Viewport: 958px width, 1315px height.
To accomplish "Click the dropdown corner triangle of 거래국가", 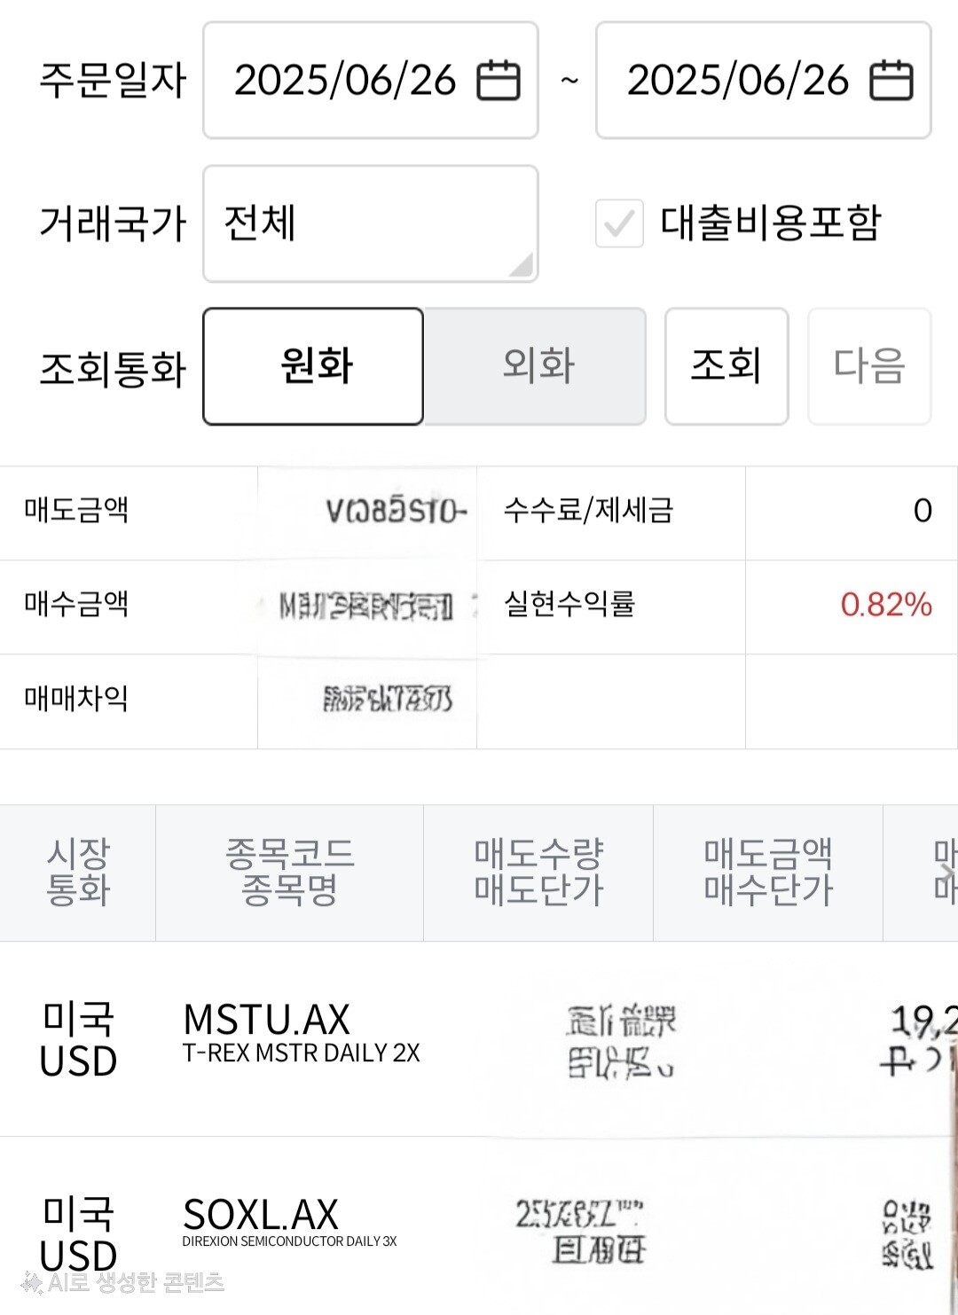I will [522, 265].
